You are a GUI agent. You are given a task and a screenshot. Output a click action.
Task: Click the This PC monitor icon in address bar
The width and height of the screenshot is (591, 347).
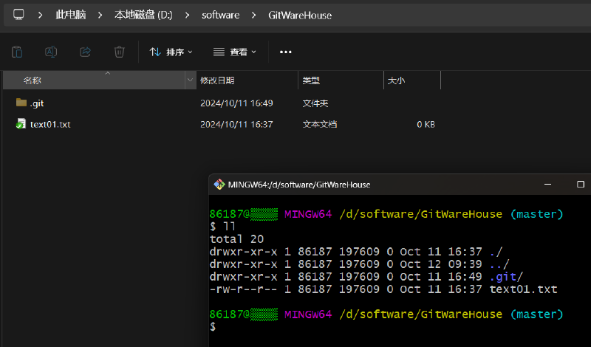tap(18, 15)
